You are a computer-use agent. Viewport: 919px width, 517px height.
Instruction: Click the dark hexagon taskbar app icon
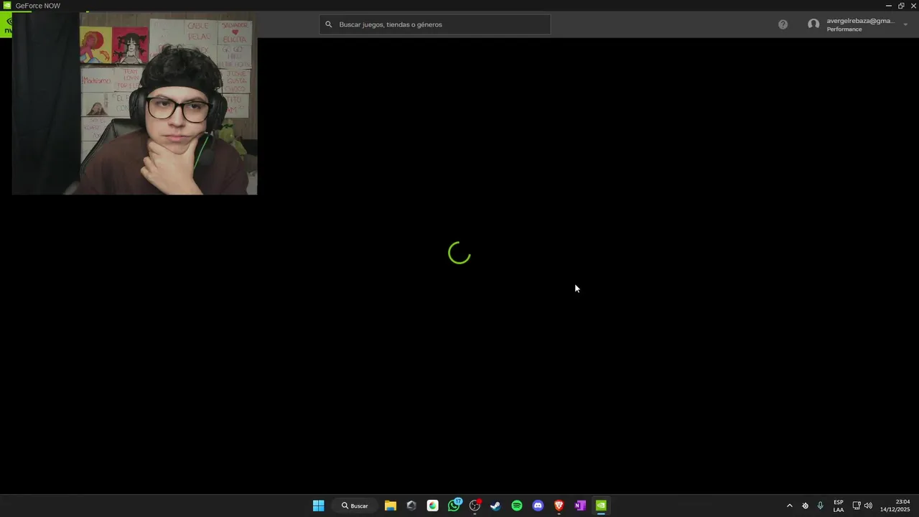tap(411, 506)
